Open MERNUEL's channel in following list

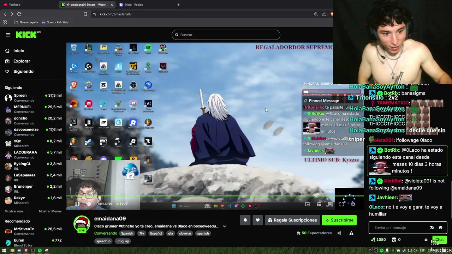tap(33, 109)
